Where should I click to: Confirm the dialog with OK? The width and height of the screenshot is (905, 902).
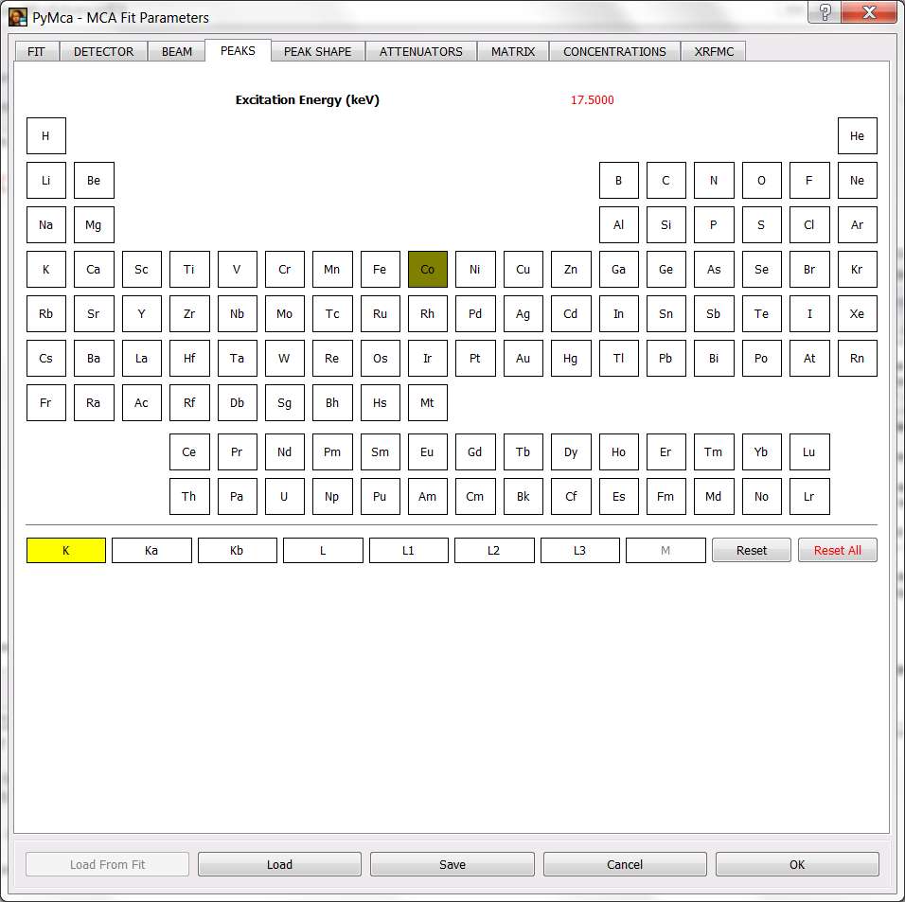(796, 864)
